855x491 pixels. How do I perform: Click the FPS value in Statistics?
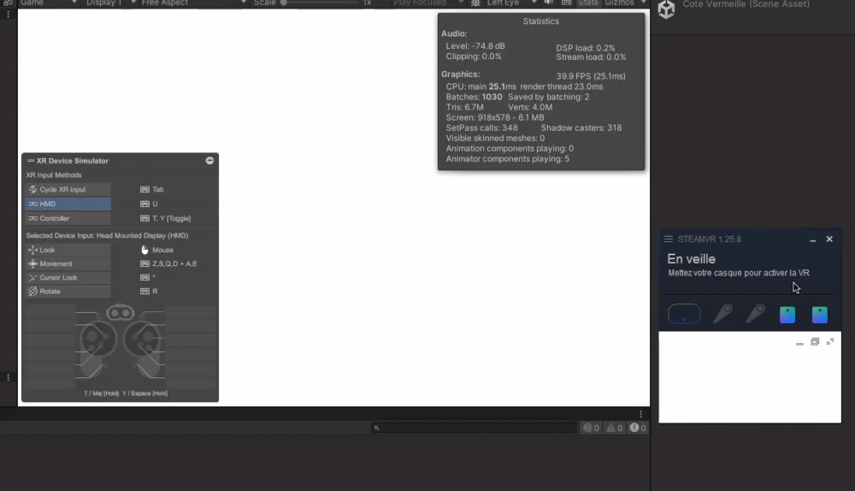pos(591,76)
